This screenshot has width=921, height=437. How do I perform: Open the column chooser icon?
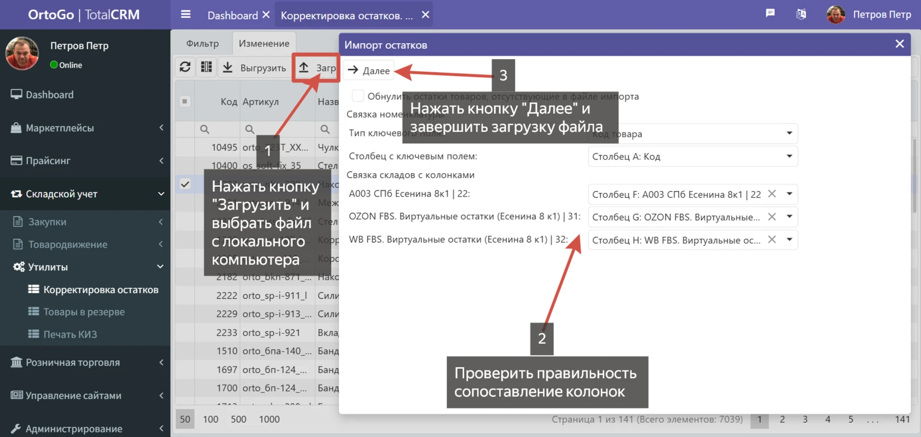[206, 68]
